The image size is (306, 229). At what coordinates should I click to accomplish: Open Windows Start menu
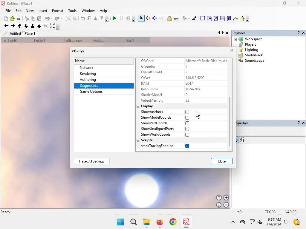click(120, 222)
